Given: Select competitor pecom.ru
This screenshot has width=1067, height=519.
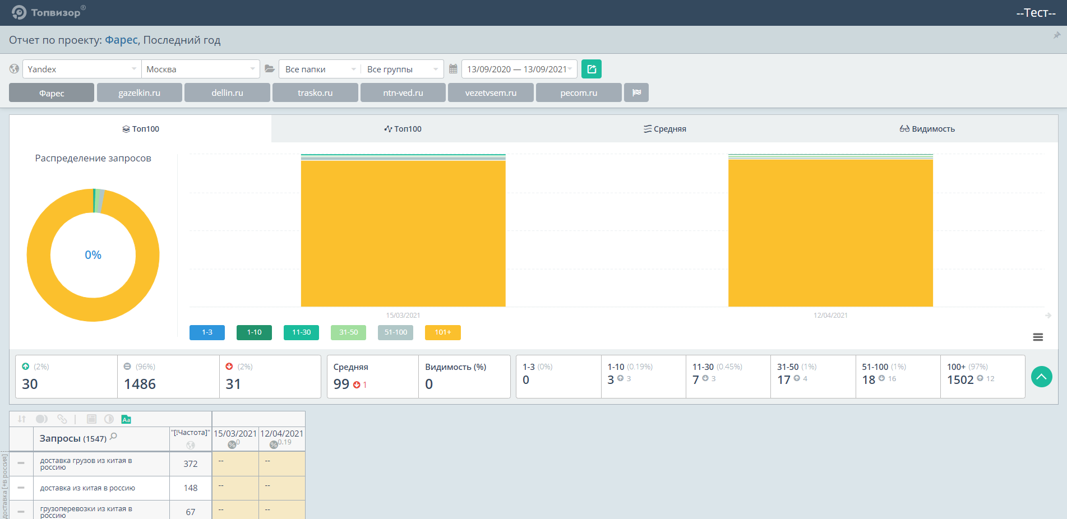Looking at the screenshot, I should coord(579,92).
